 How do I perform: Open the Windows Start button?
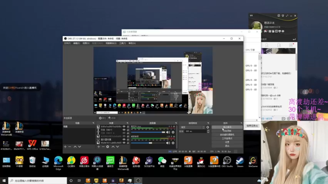pos(4,180)
